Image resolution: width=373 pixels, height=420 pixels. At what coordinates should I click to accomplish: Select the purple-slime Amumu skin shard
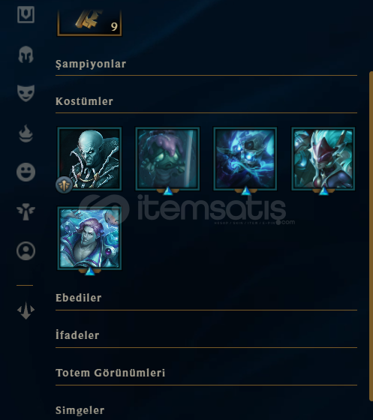pos(167,158)
